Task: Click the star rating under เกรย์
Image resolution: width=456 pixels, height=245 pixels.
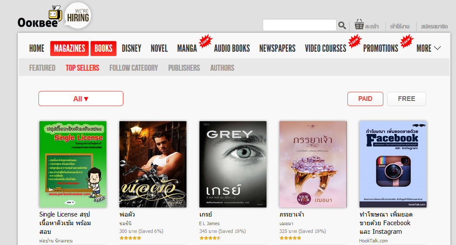Action: pos(210,238)
